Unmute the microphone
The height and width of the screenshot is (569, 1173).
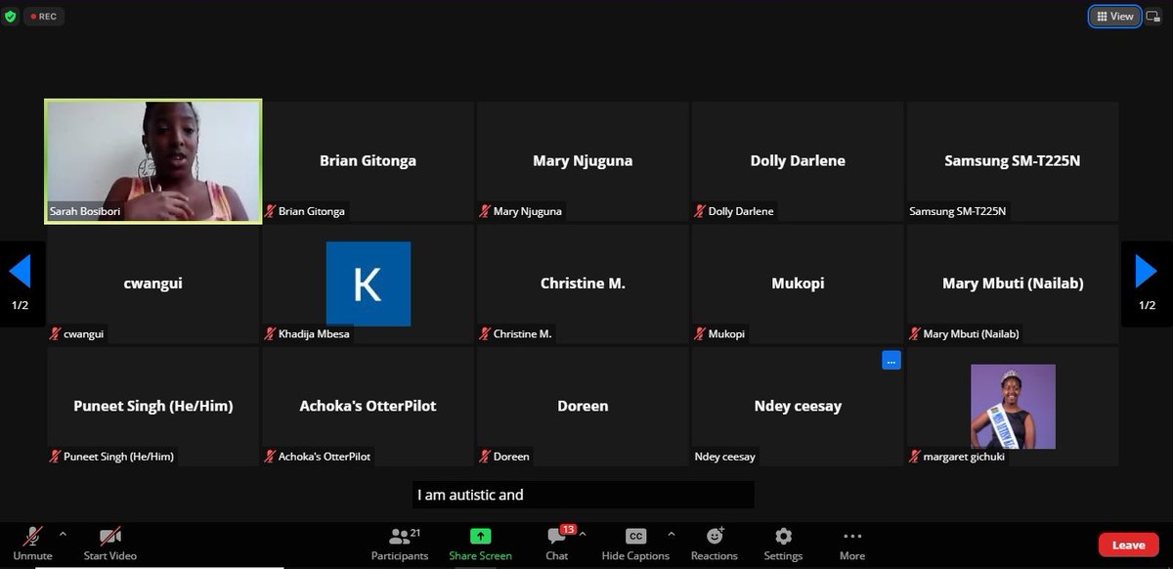point(32,543)
